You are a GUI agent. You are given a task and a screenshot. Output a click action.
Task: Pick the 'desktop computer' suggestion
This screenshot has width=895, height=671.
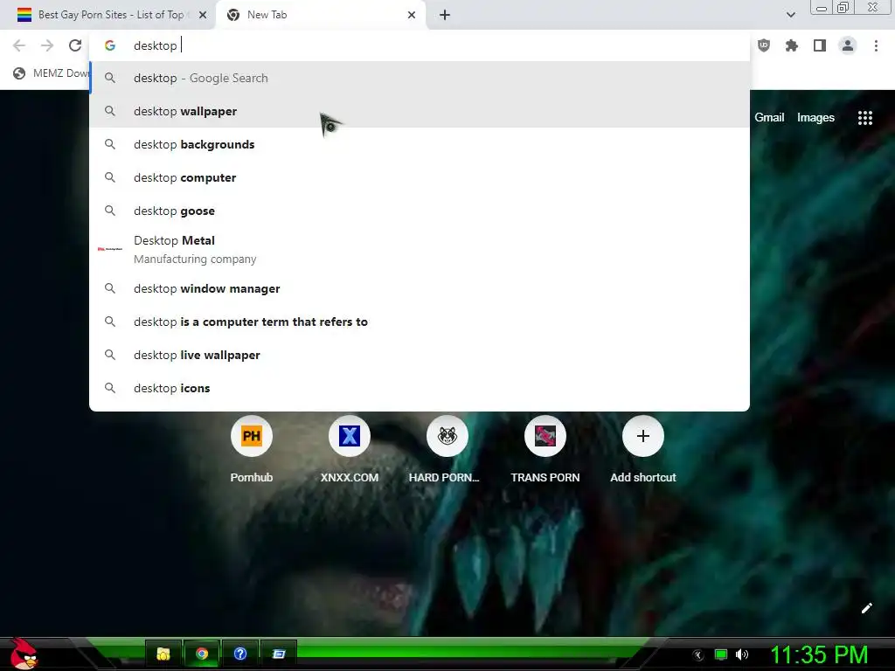419,177
